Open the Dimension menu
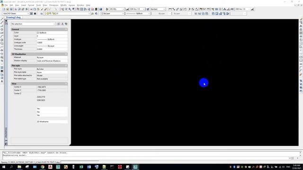The width and height of the screenshot is (303, 170). click(x=53, y=5)
